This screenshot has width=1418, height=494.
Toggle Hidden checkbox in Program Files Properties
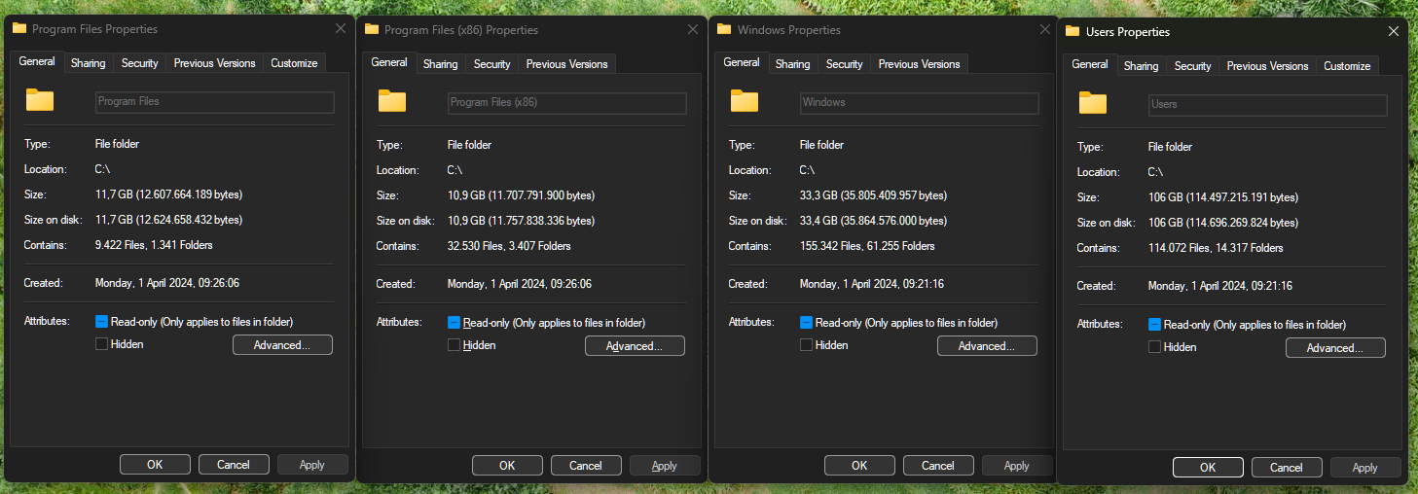tap(101, 344)
